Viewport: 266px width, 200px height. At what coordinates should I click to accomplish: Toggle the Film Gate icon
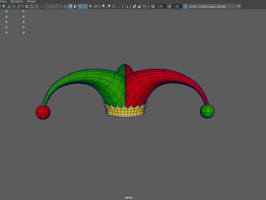32,7
